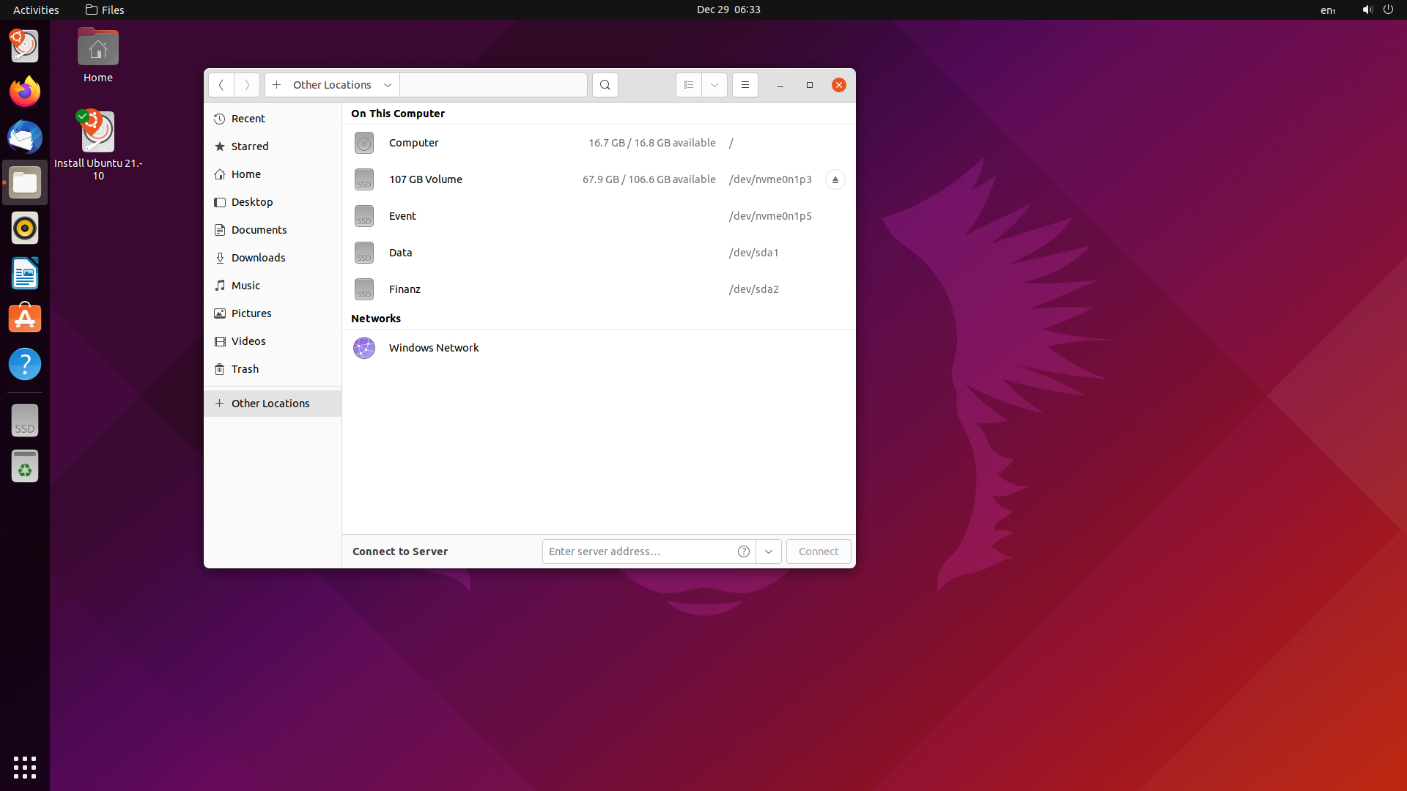
Task: Open Show Applications grid
Action: [x=25, y=767]
